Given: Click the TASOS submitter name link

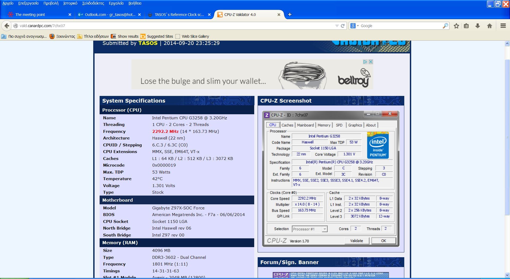Looking at the screenshot, I should tap(148, 43).
